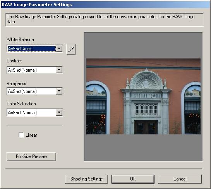Viewport: 211px width, 189px height.
Task: Click the Linear checkbox label text
Action: (x=31, y=135)
